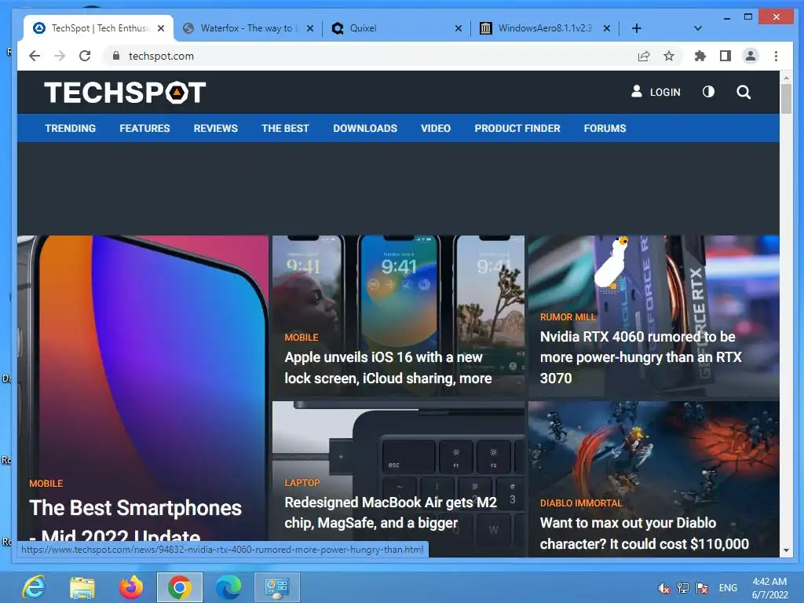Select the TechSpot tab
Screen dimensions: 804x603
point(98,28)
